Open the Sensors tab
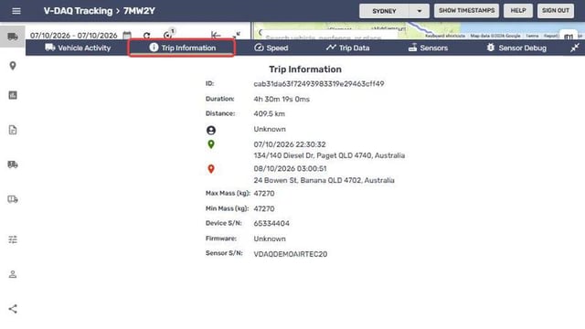Image resolution: width=585 pixels, height=329 pixels. 428,48
